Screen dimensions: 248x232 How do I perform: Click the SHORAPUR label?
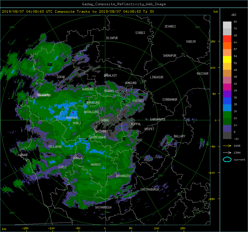click(x=169, y=56)
